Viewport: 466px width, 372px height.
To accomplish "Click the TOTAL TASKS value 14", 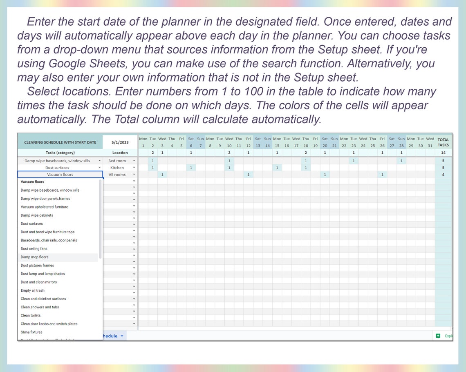I will click(443, 152).
